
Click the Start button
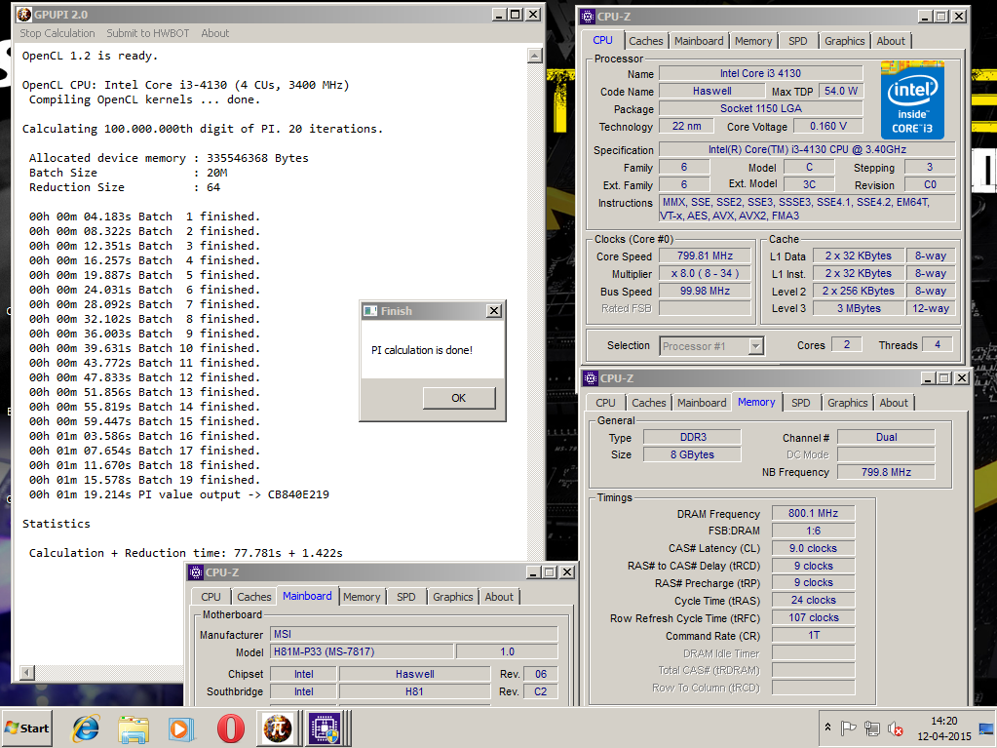(x=27, y=728)
